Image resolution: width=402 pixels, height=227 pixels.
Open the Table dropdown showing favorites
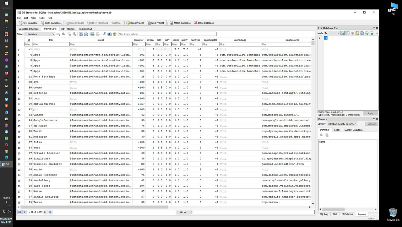pos(40,34)
